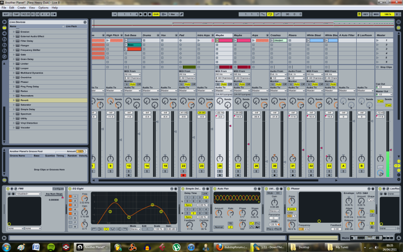403x252 pixels.
Task: Toggle track 30 activator button
Action: click(275, 166)
